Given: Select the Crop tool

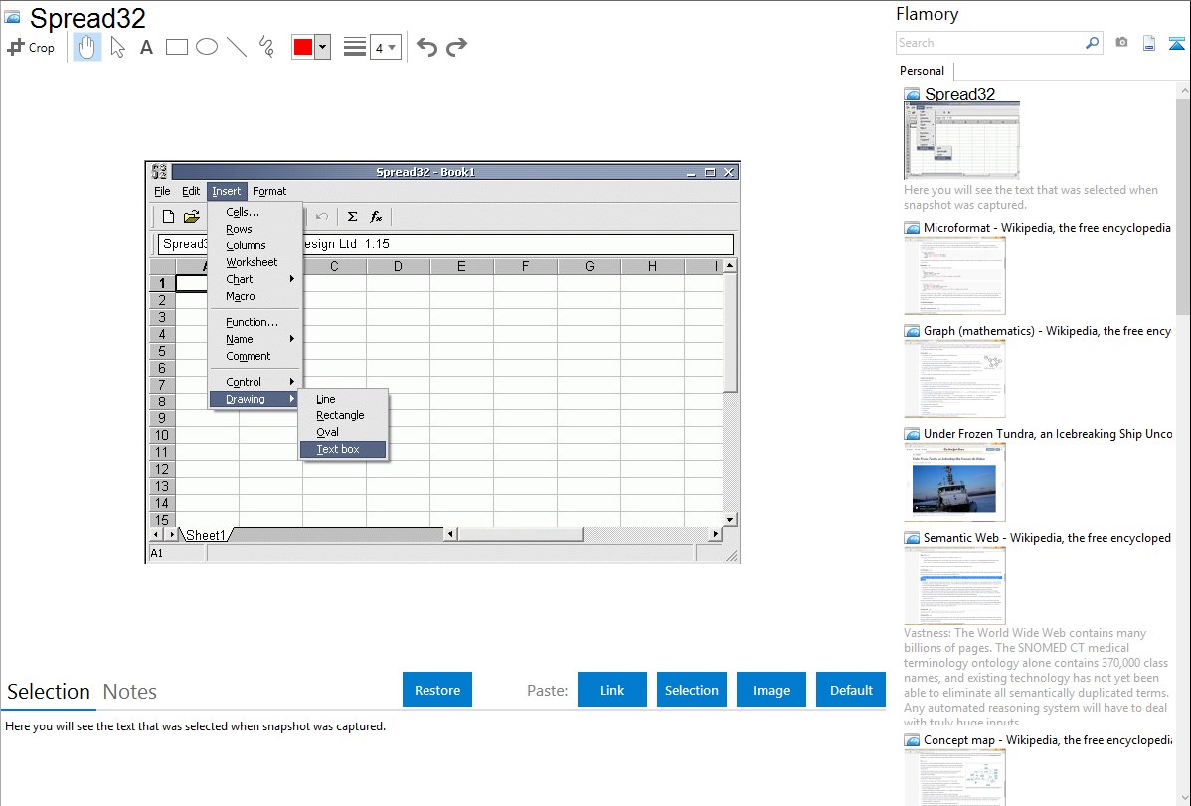Looking at the screenshot, I should pos(31,47).
